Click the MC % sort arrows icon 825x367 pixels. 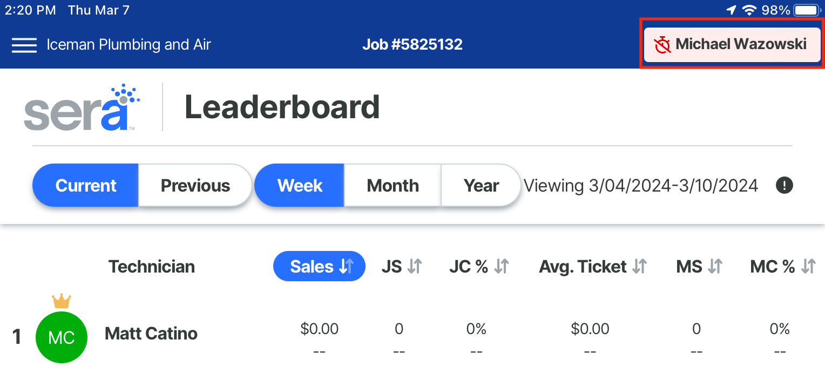point(808,266)
